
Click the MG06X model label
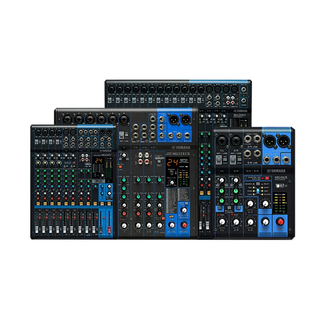(x=281, y=178)
